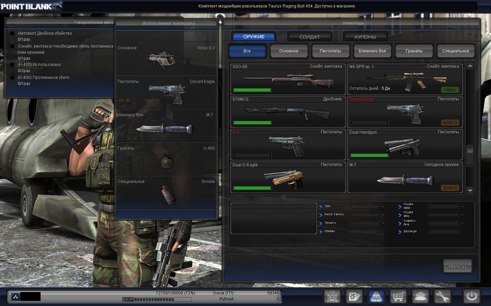The height and width of the screenshot is (306, 491).
Task: Click the blue arrow beside Дистанция stat
Action: 400,232
